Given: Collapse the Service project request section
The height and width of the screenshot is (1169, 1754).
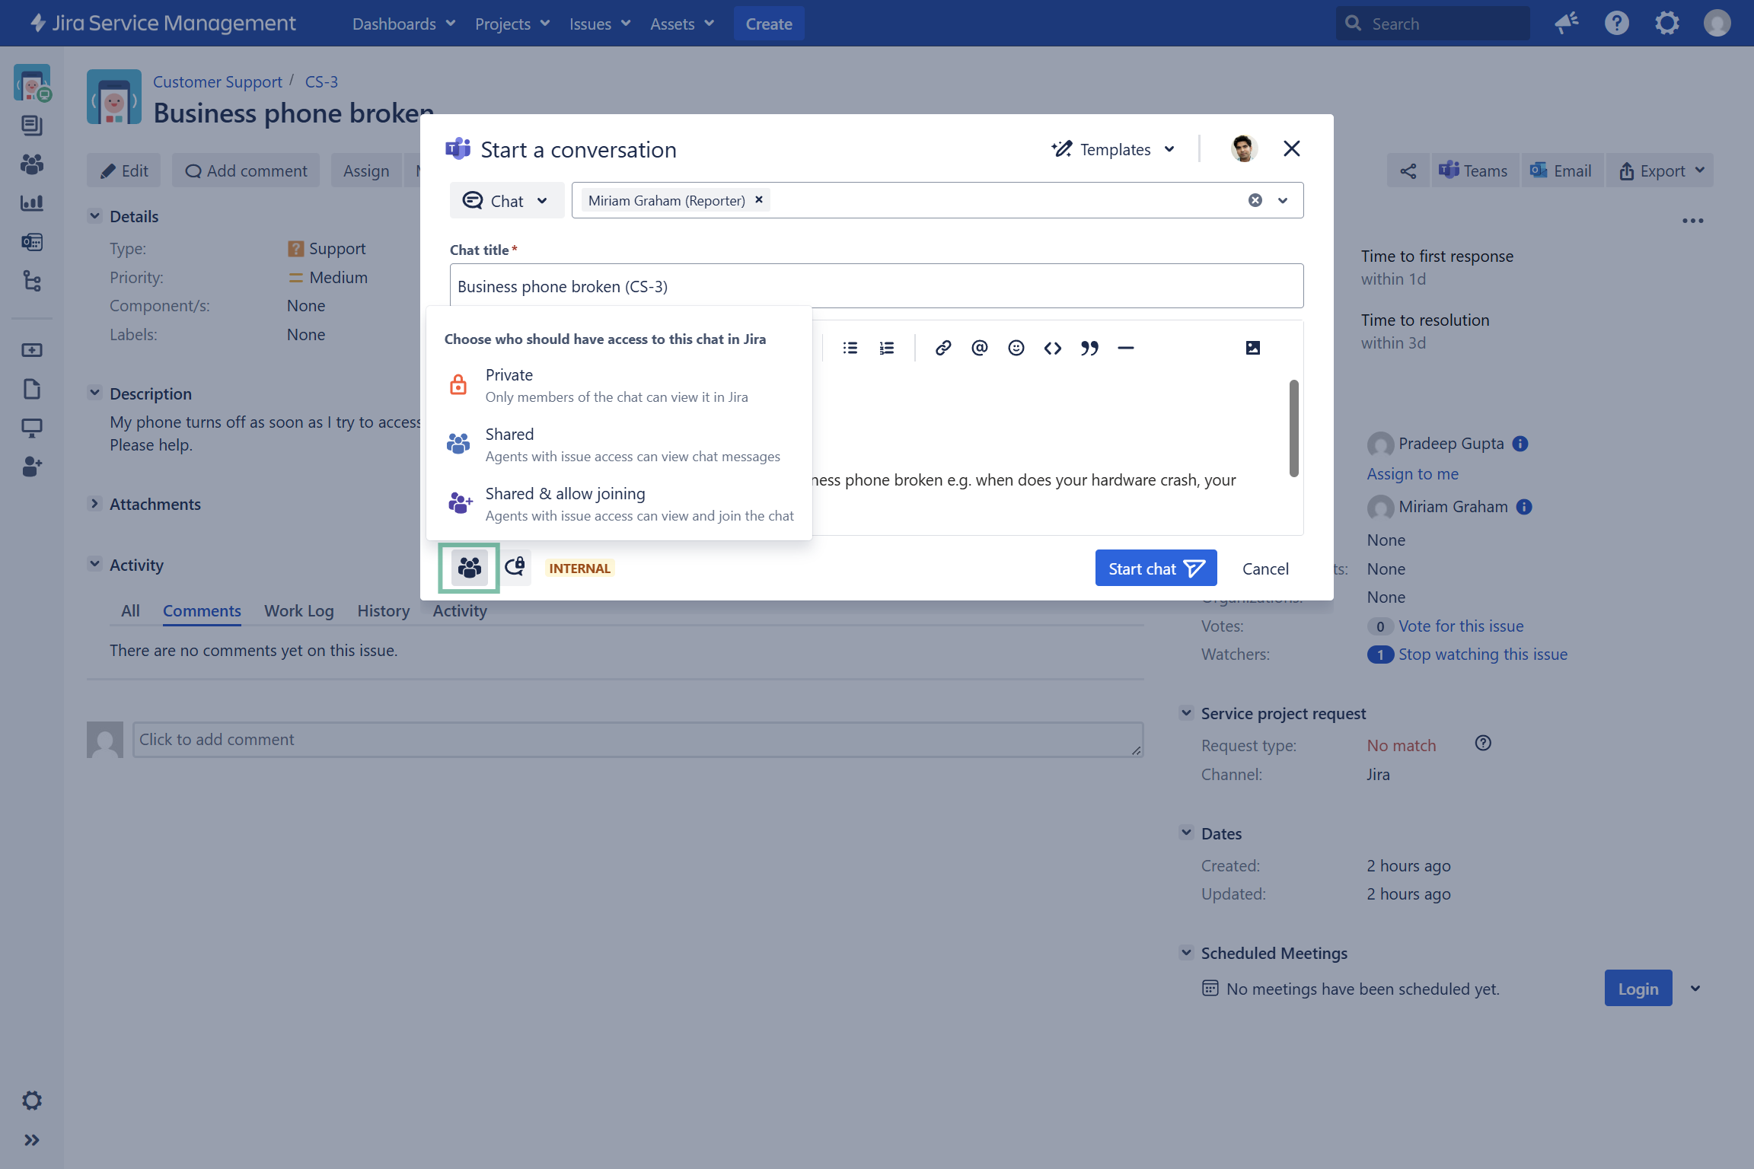Looking at the screenshot, I should (1186, 713).
